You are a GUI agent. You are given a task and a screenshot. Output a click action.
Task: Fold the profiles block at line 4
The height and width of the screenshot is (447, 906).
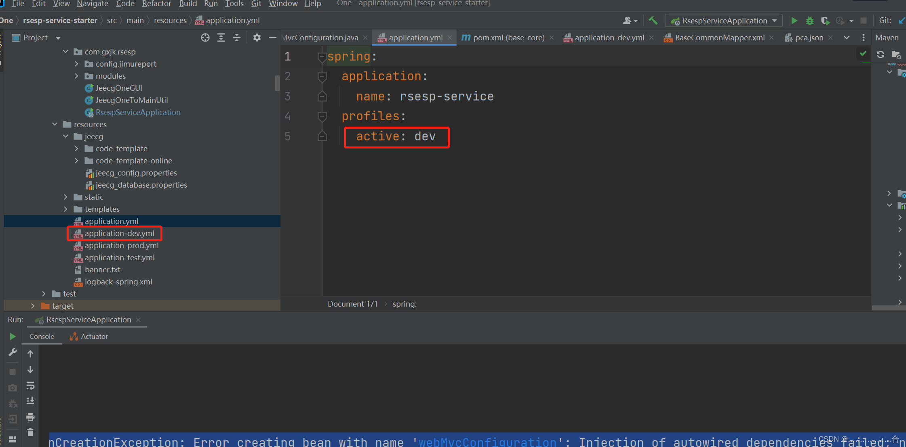point(322,116)
